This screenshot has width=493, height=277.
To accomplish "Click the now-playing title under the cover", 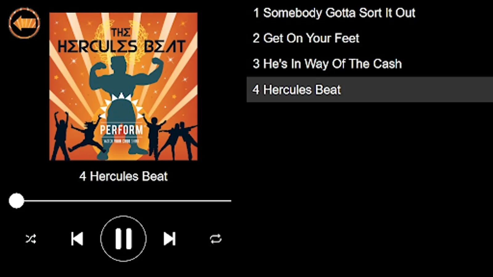I will point(123,176).
